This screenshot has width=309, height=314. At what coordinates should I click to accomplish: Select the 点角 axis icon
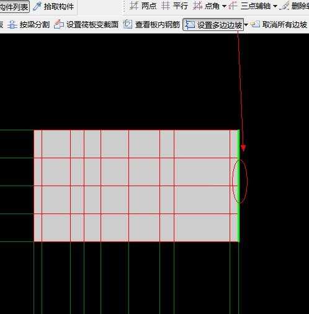[x=197, y=6]
